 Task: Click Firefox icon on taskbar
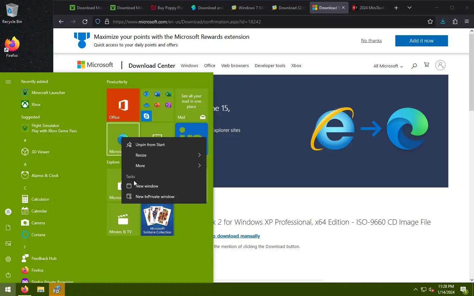tap(24, 289)
